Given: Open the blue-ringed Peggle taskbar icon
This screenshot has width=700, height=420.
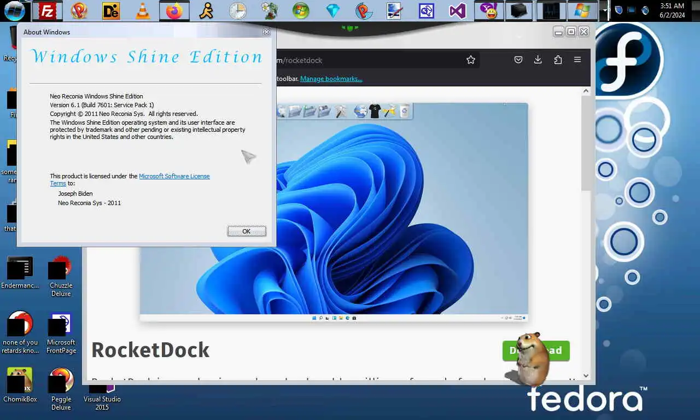Looking at the screenshot, I should [364, 10].
